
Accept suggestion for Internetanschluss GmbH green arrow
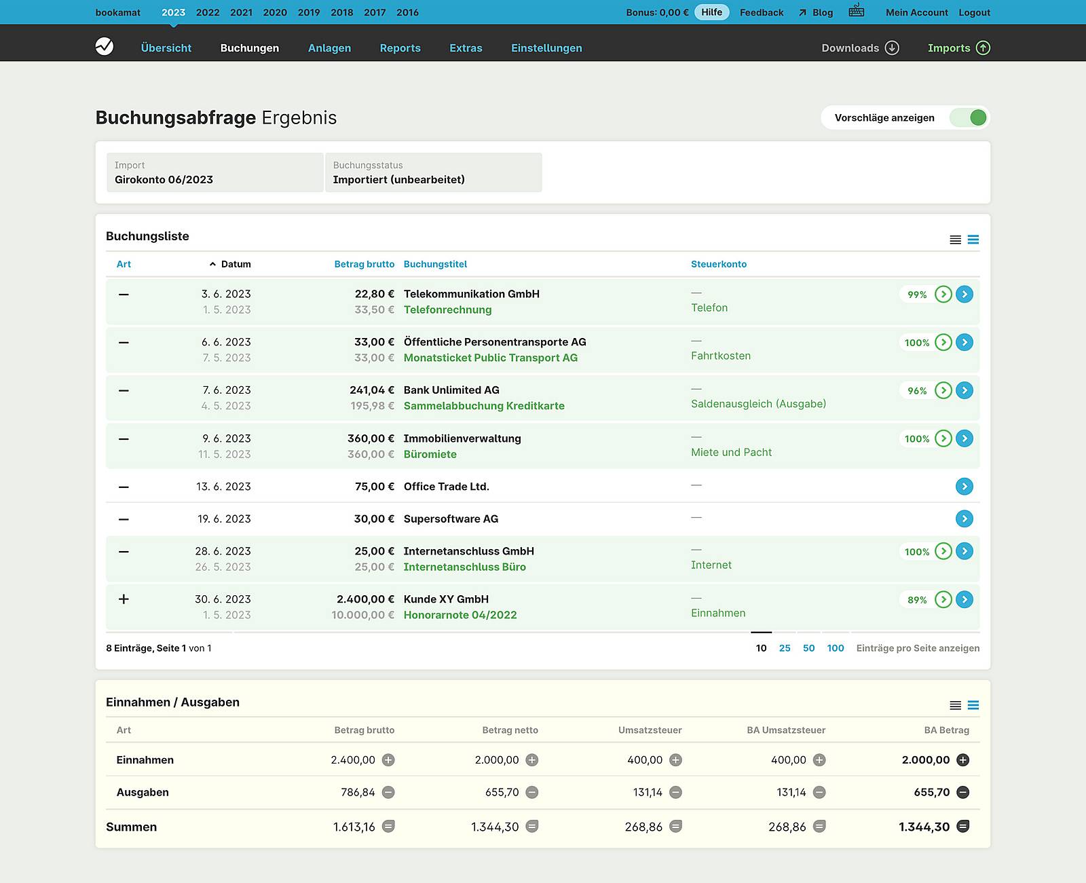coord(943,551)
